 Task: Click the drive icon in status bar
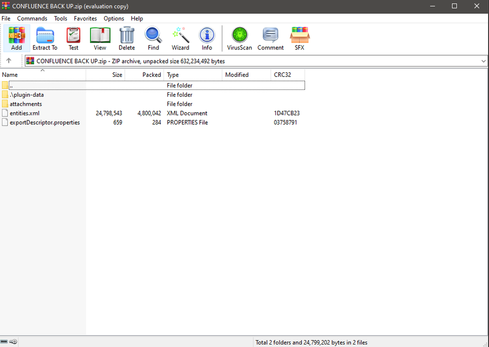pyautogui.click(x=4, y=342)
